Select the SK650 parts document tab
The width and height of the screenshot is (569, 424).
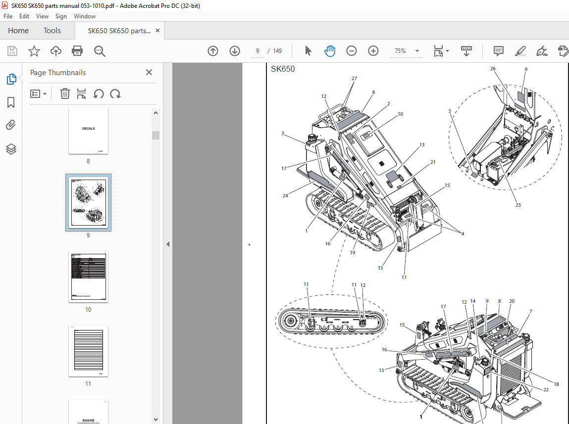coord(119,31)
